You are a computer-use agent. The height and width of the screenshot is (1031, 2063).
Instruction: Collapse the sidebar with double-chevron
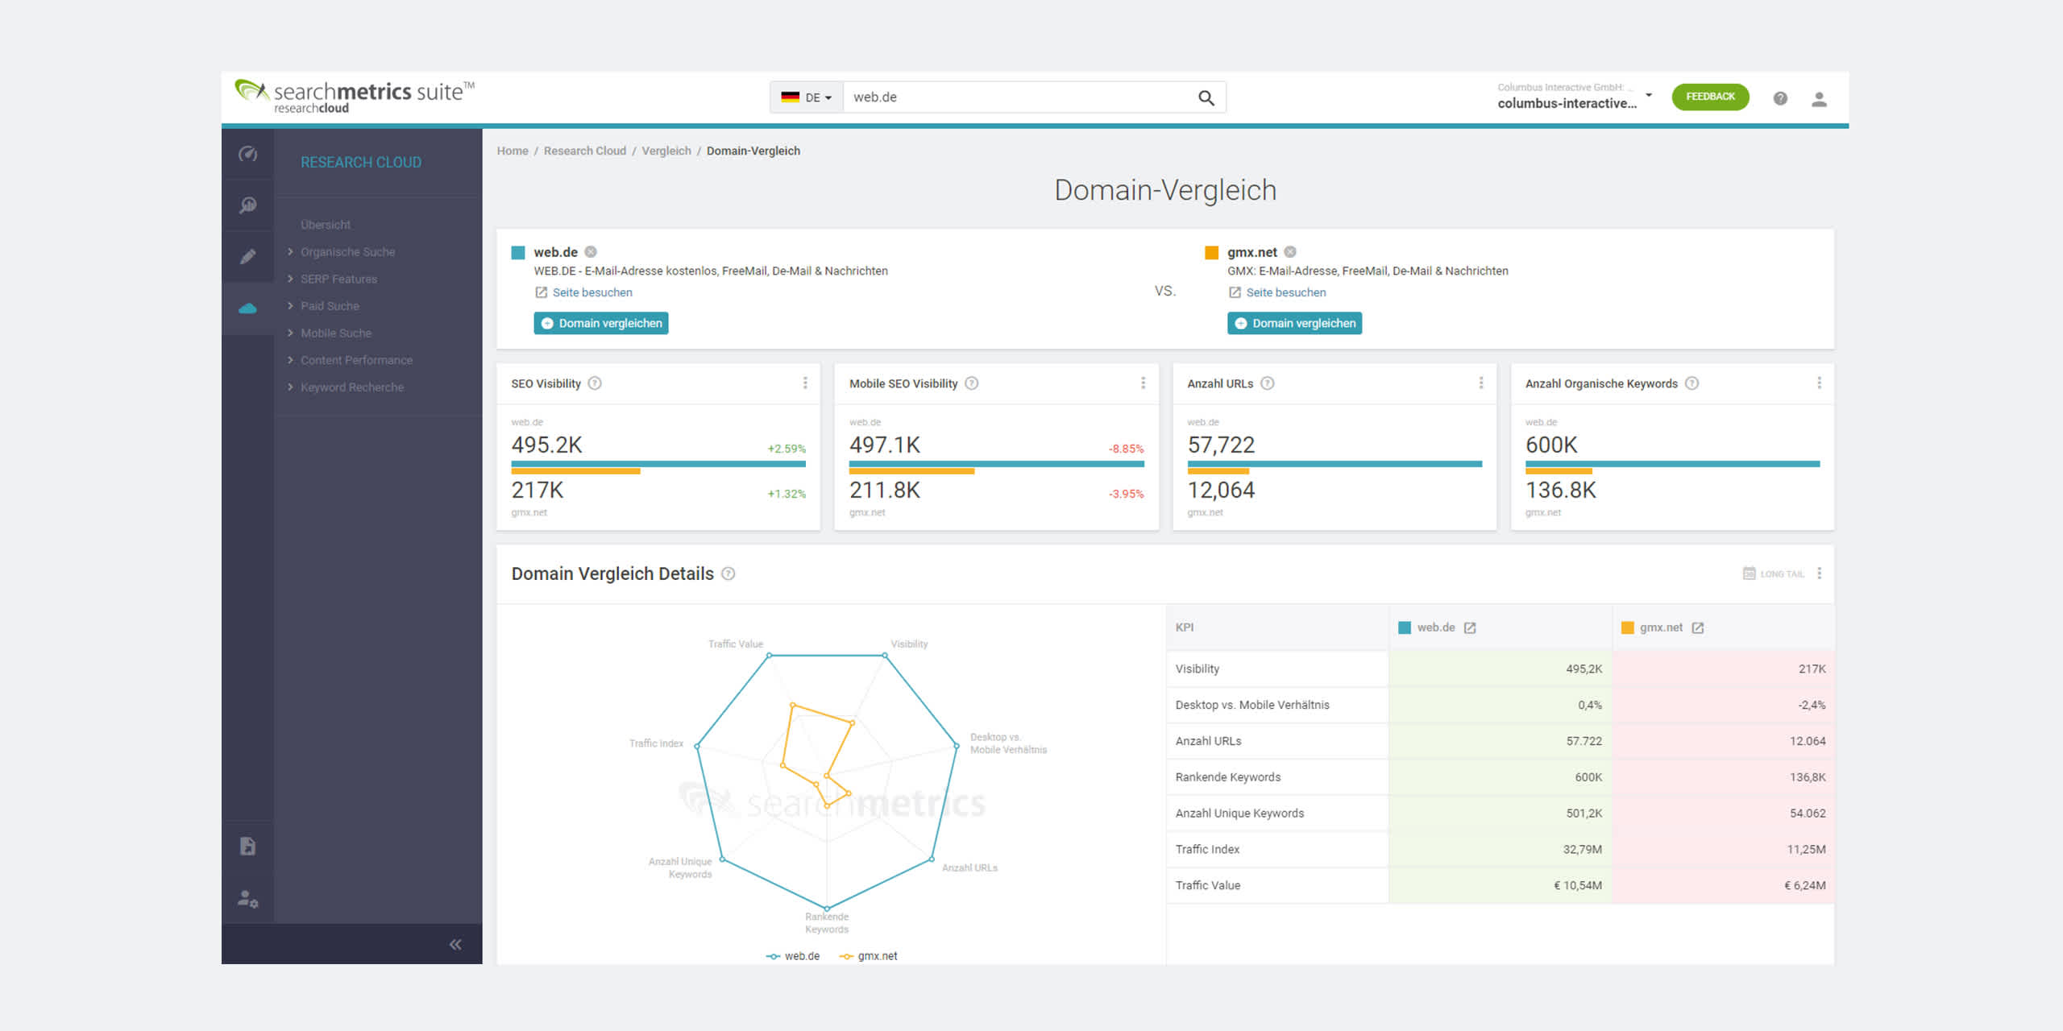455,944
